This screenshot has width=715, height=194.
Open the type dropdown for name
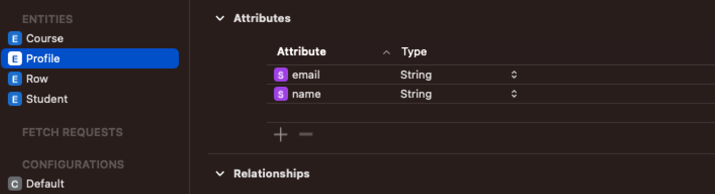pyautogui.click(x=514, y=94)
